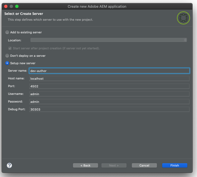Click the Debug Port field

click(x=109, y=109)
